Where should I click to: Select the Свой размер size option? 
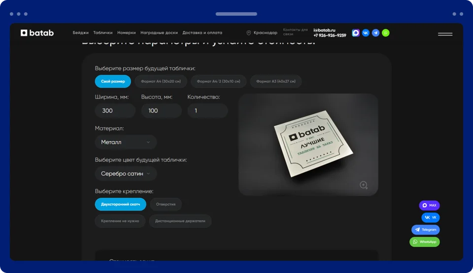point(113,81)
